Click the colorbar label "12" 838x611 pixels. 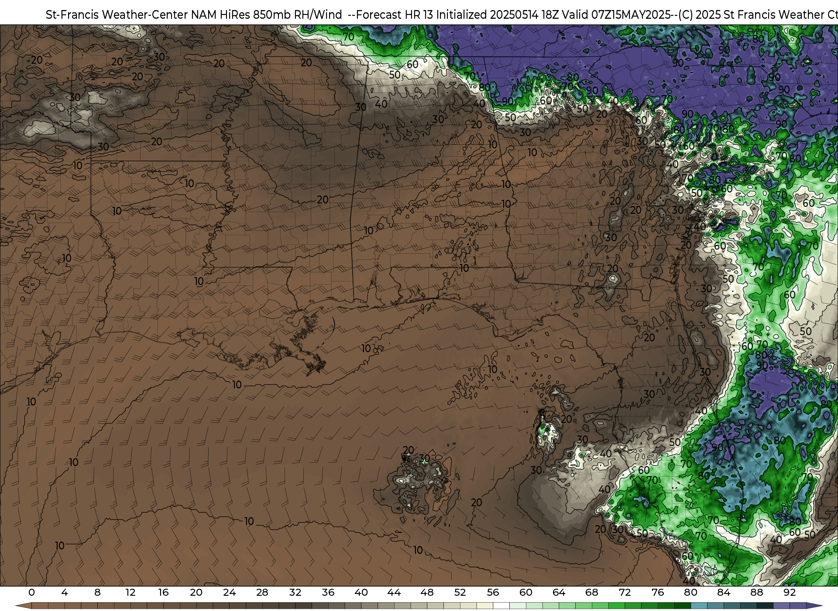point(131,592)
